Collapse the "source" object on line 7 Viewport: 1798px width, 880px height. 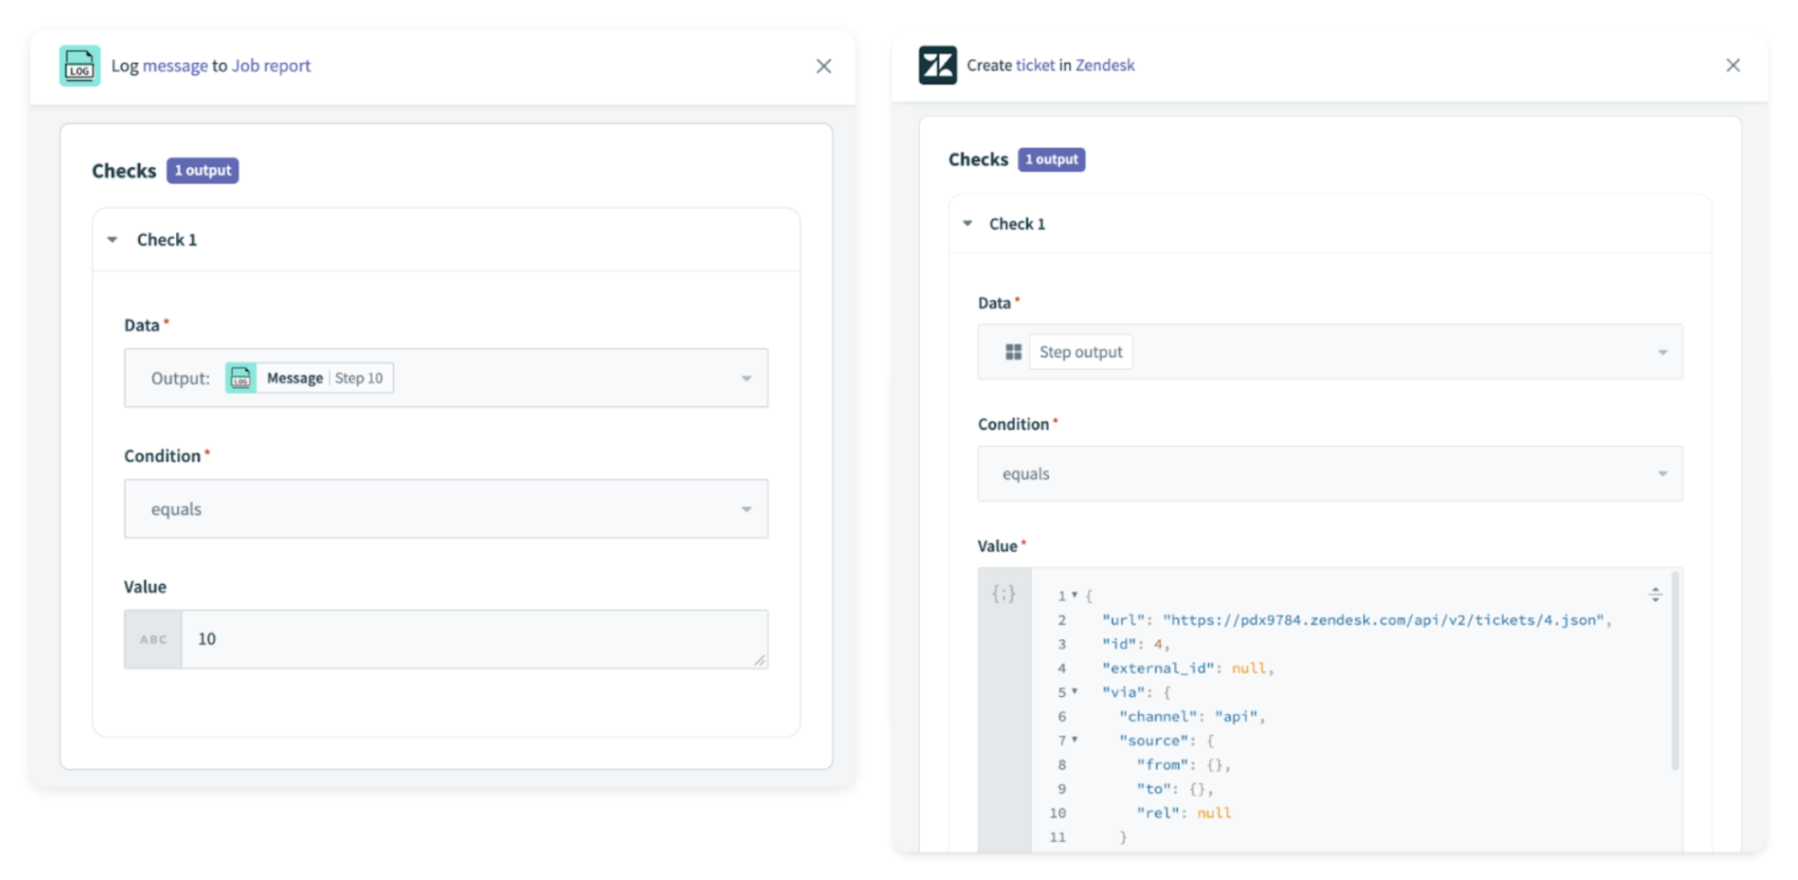coord(1075,740)
